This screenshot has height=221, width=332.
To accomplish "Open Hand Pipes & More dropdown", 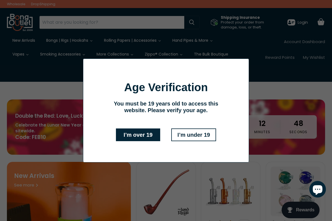I will 192,41.
